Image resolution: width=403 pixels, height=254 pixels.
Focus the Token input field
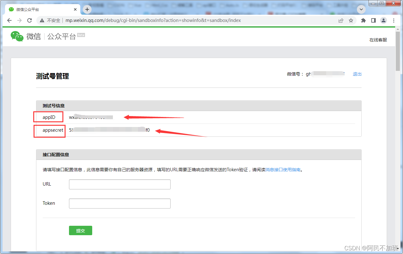point(120,204)
